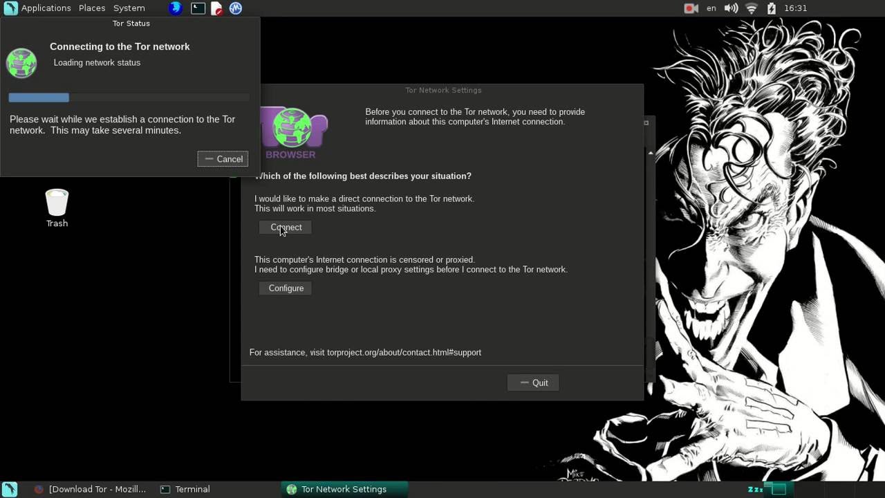Click the Tor Status window title bar
885x498 pixels.
(131, 24)
